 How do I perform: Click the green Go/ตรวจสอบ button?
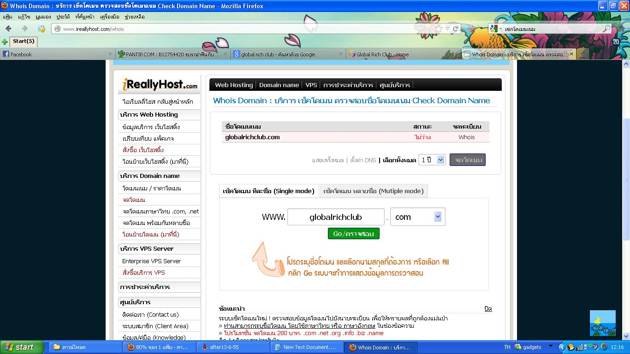point(353,234)
